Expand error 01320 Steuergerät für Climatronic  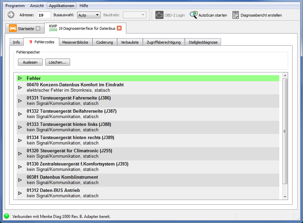click(x=20, y=153)
